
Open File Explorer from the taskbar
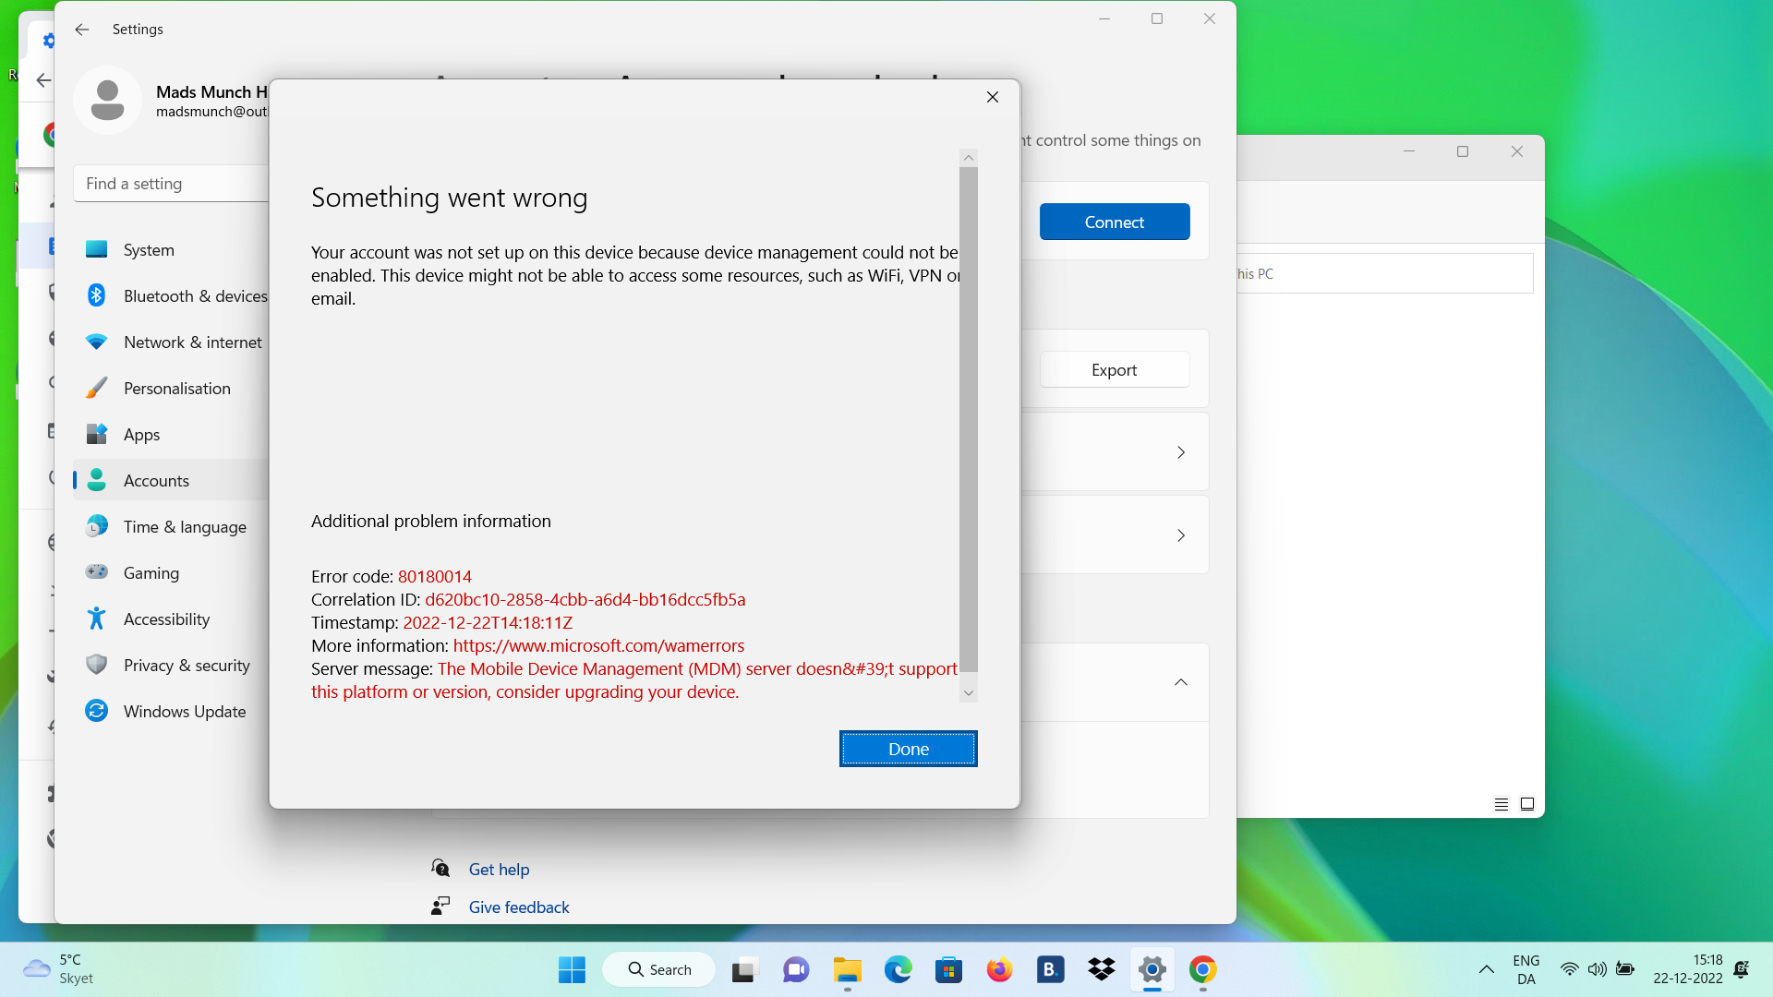(x=847, y=969)
